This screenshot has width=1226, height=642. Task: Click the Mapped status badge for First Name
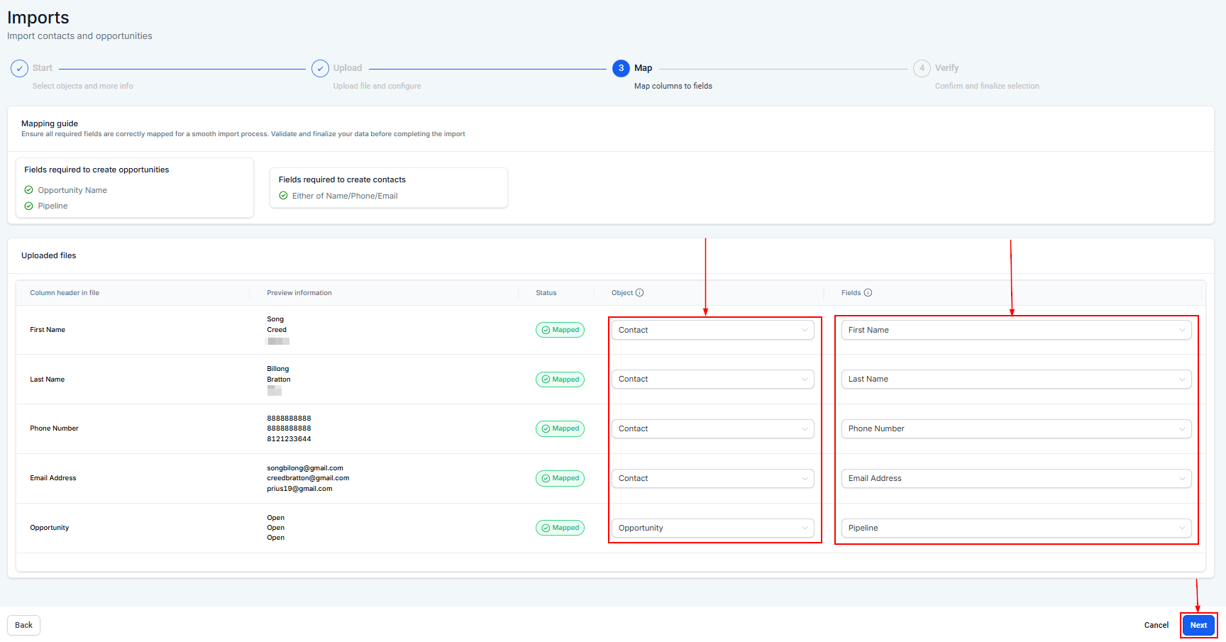pos(560,330)
